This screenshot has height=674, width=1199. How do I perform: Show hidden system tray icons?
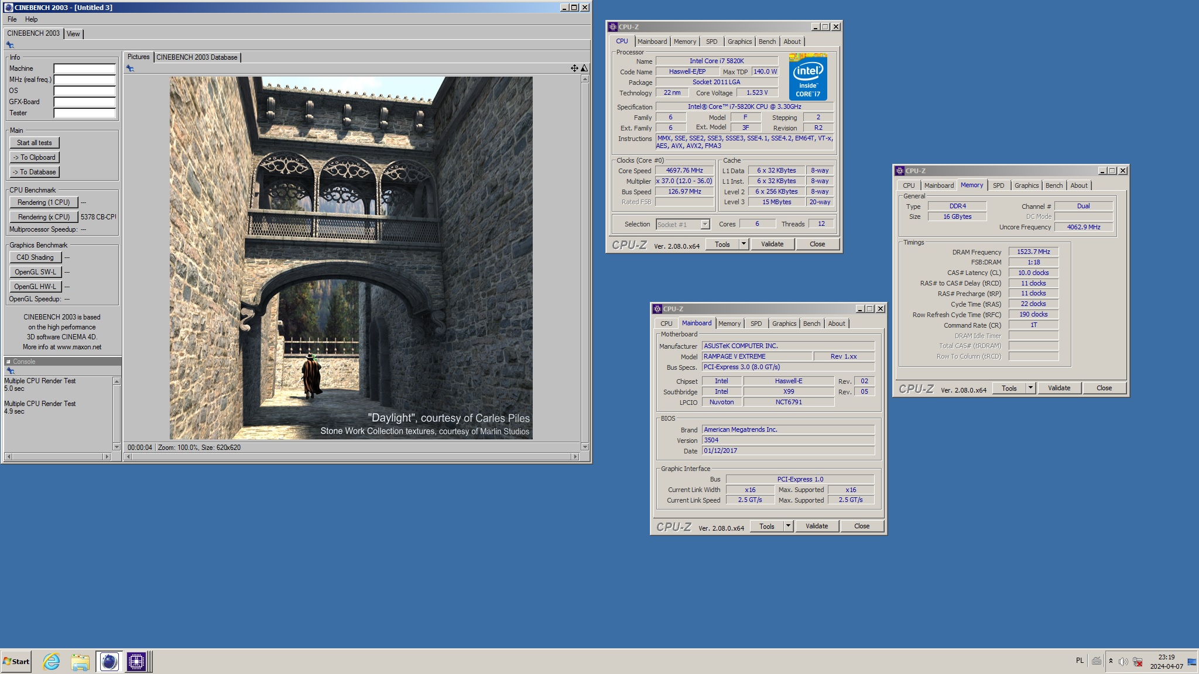1111,661
